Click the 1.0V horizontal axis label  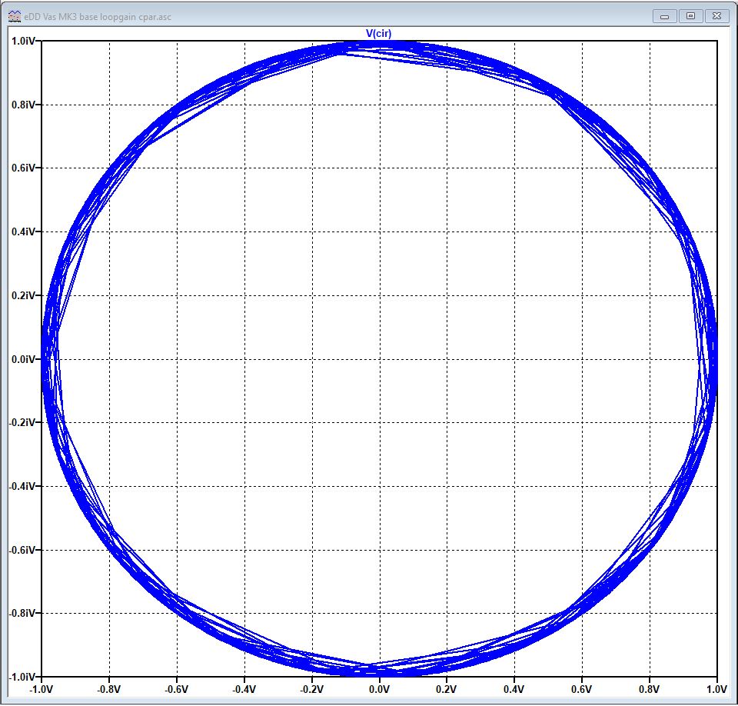pyautogui.click(x=716, y=690)
